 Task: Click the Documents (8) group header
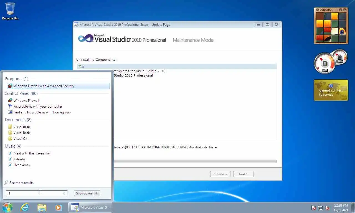click(x=18, y=120)
